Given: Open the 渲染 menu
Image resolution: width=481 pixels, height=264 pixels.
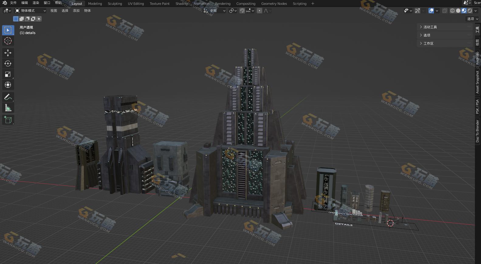Looking at the screenshot, I should [x=36, y=3].
